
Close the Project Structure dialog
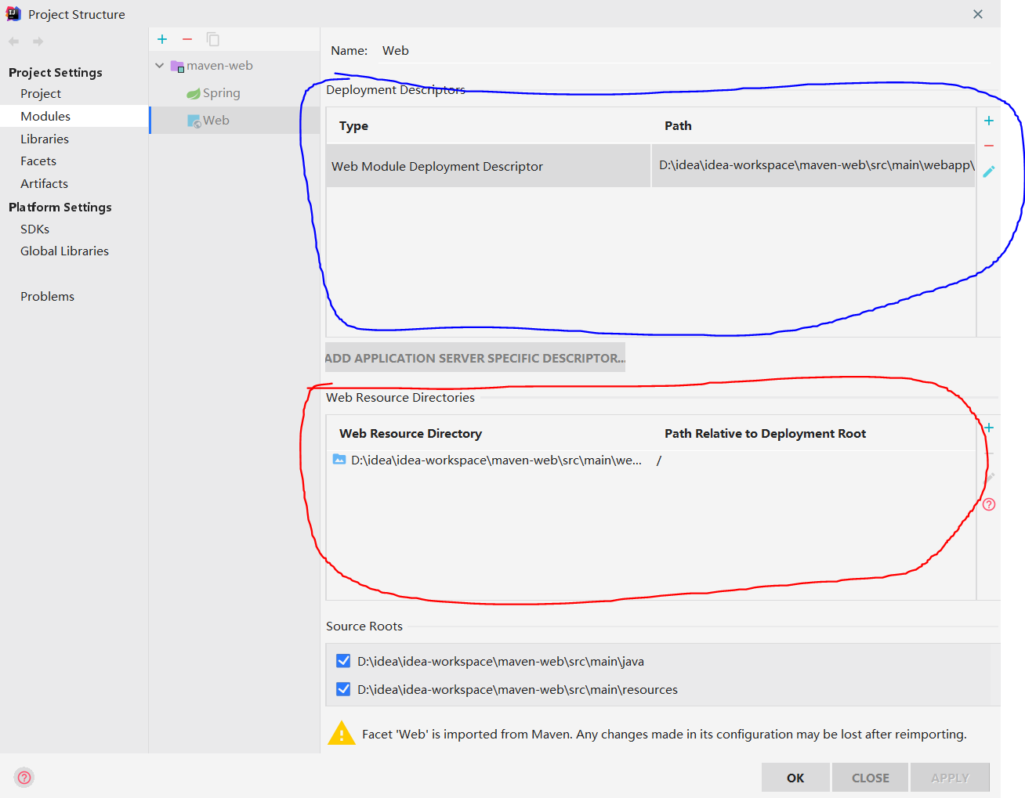tap(978, 14)
